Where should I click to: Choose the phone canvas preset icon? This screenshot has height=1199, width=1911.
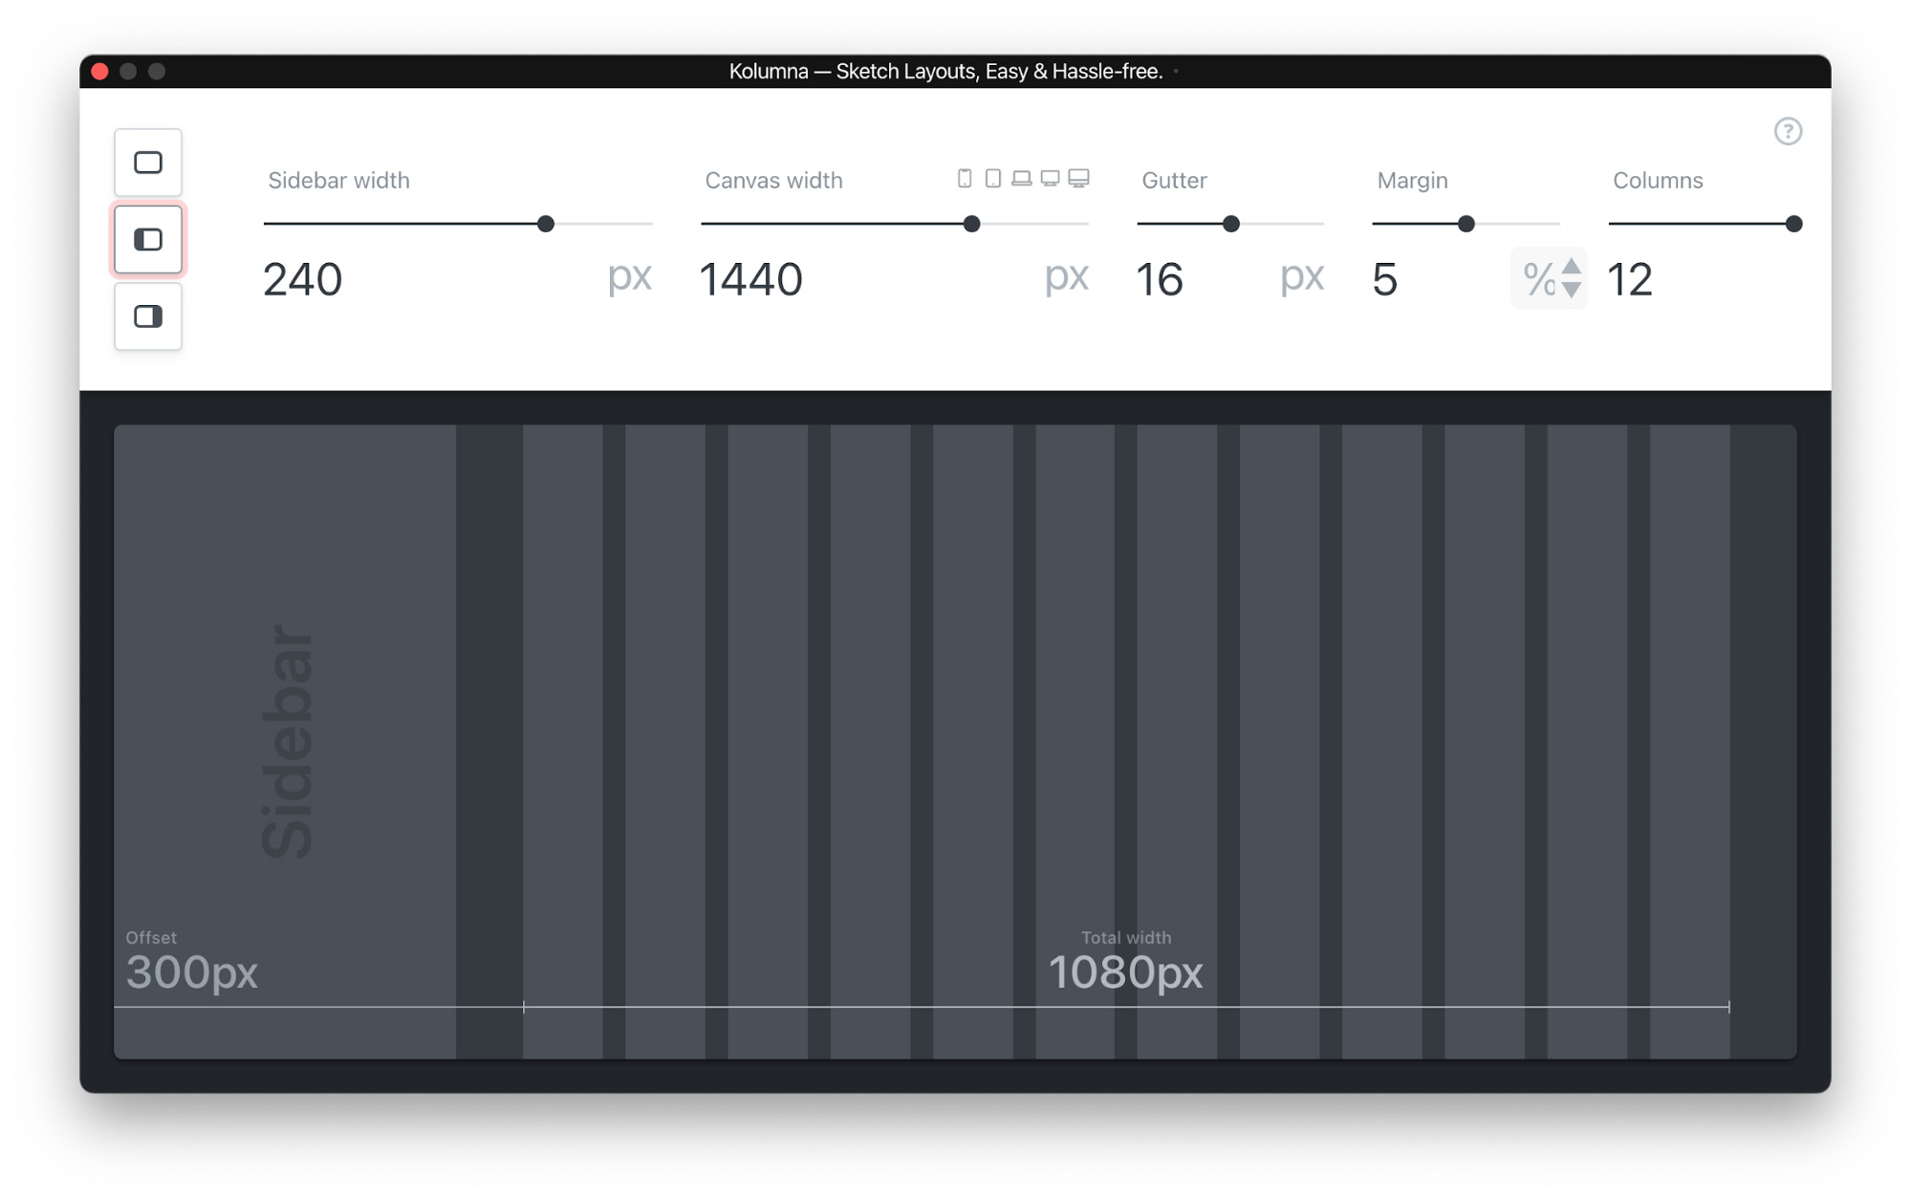point(965,179)
